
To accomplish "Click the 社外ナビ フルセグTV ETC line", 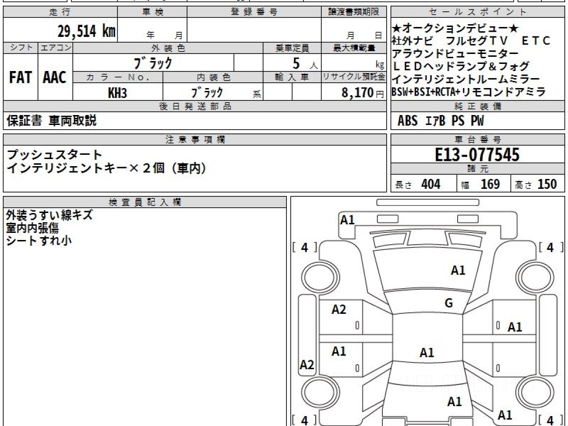I will point(471,41).
